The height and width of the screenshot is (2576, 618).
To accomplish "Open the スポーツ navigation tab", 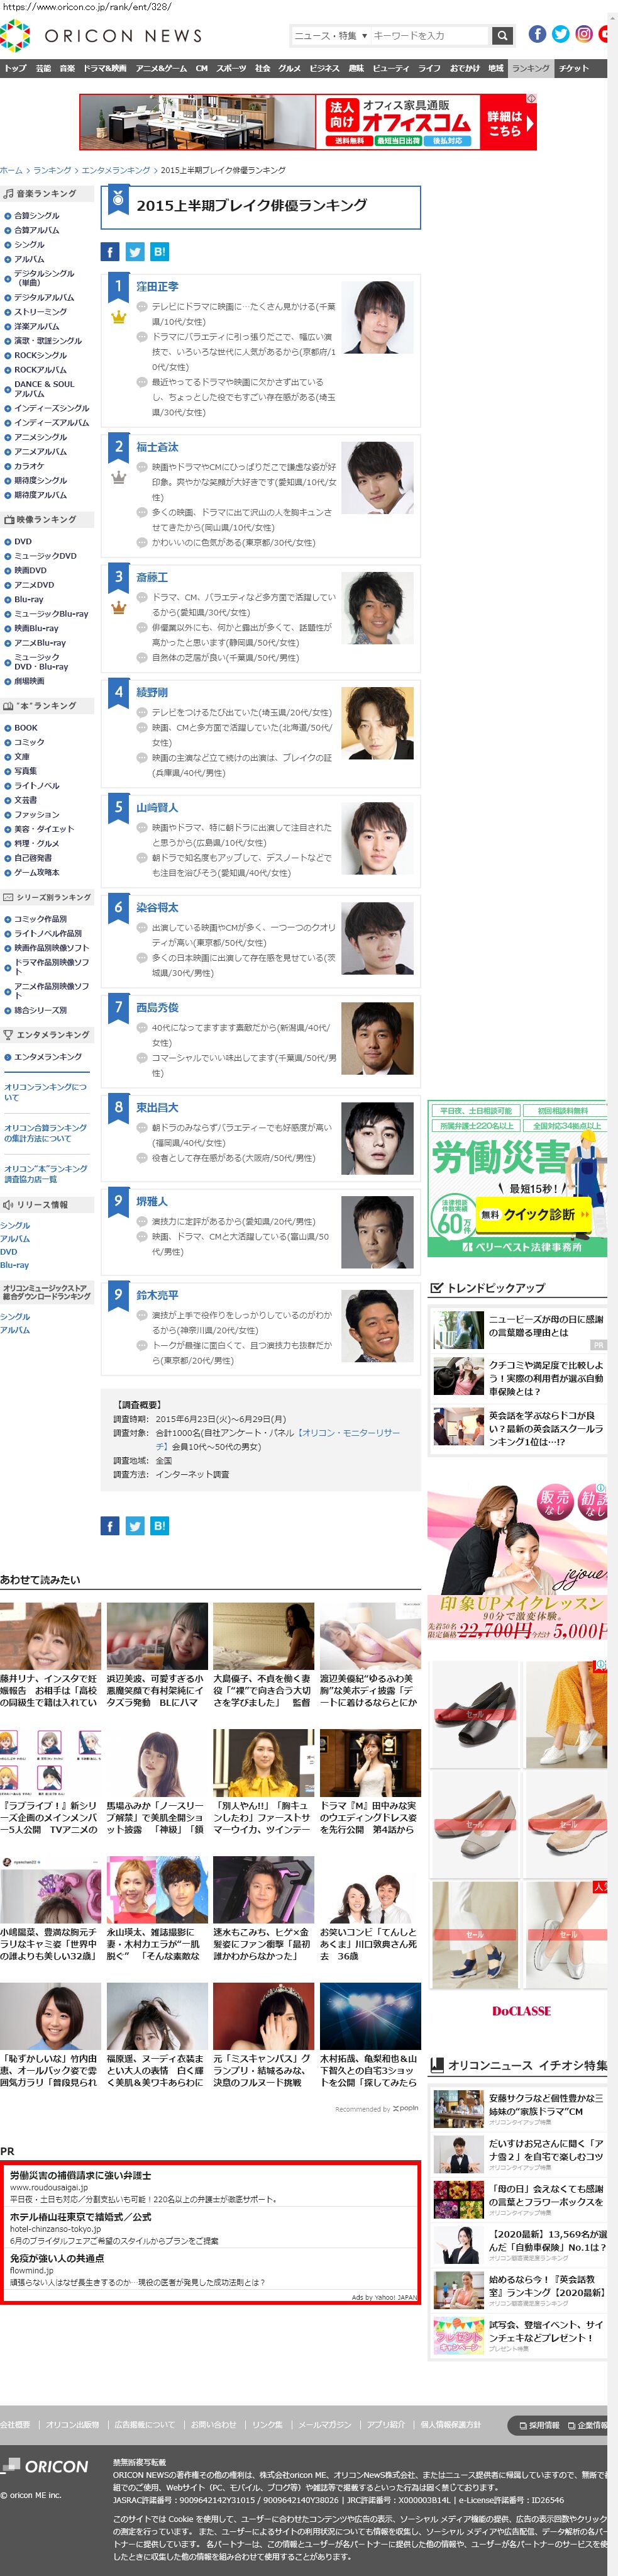I will click(231, 68).
